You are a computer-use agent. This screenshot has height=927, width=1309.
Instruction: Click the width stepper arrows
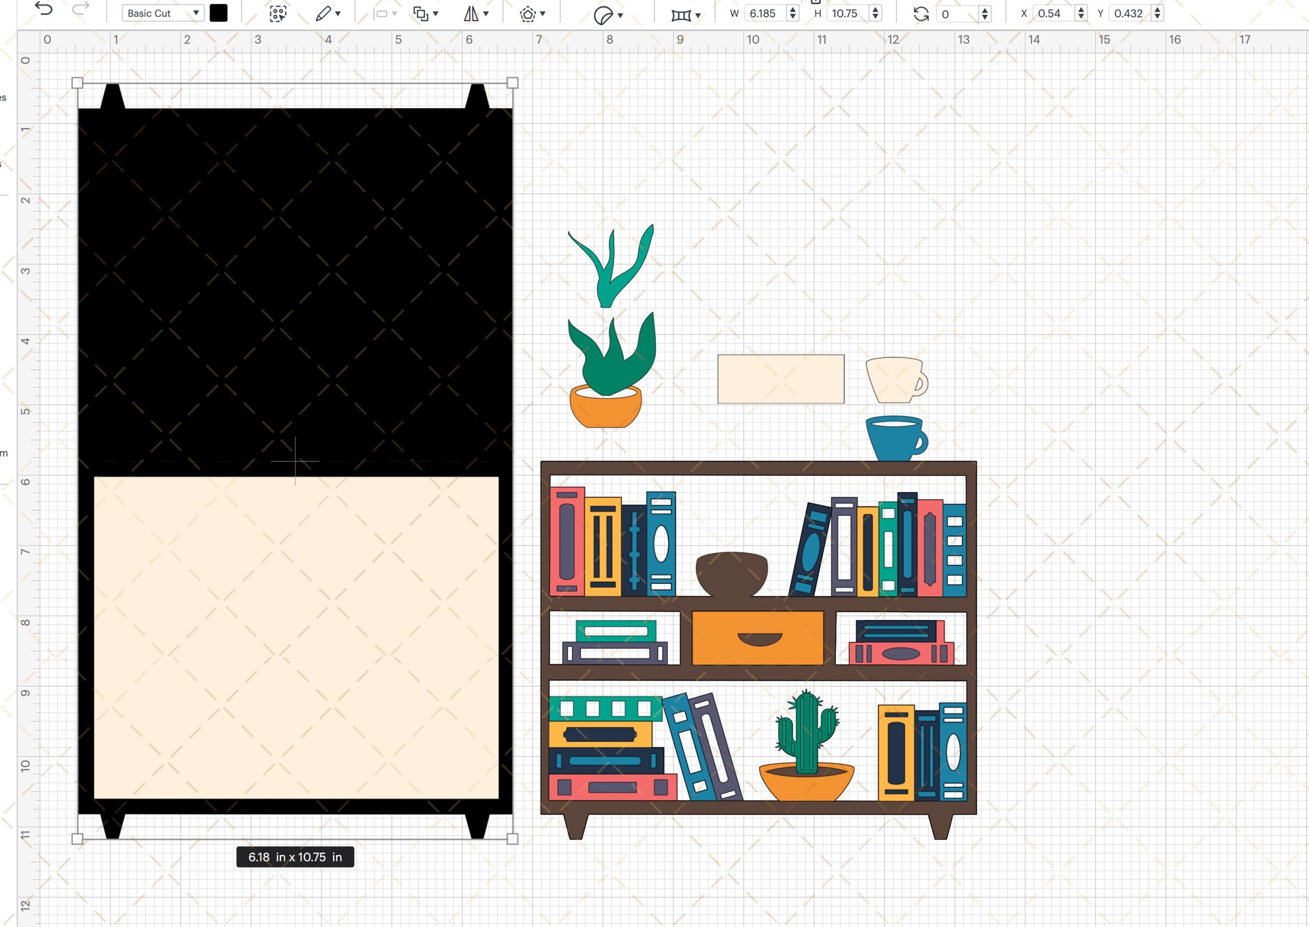pos(792,13)
